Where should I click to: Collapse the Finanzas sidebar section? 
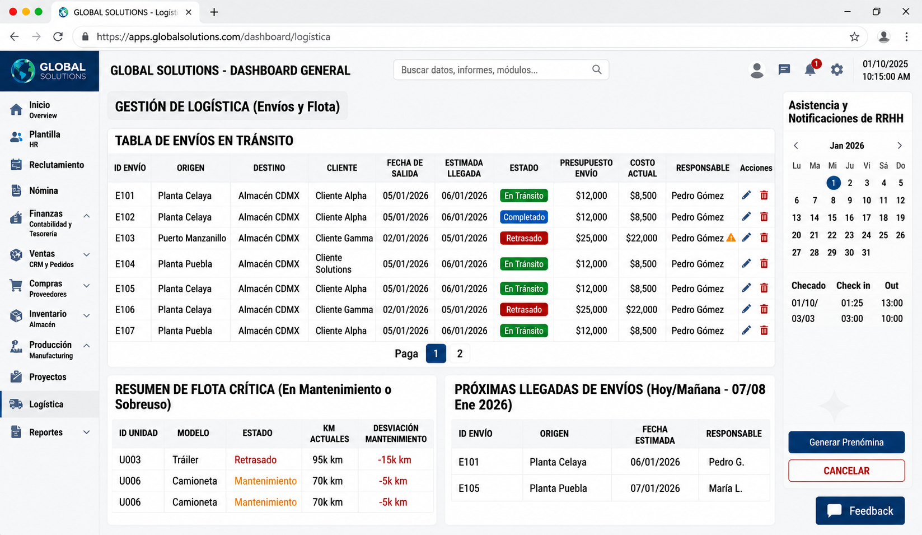point(87,216)
